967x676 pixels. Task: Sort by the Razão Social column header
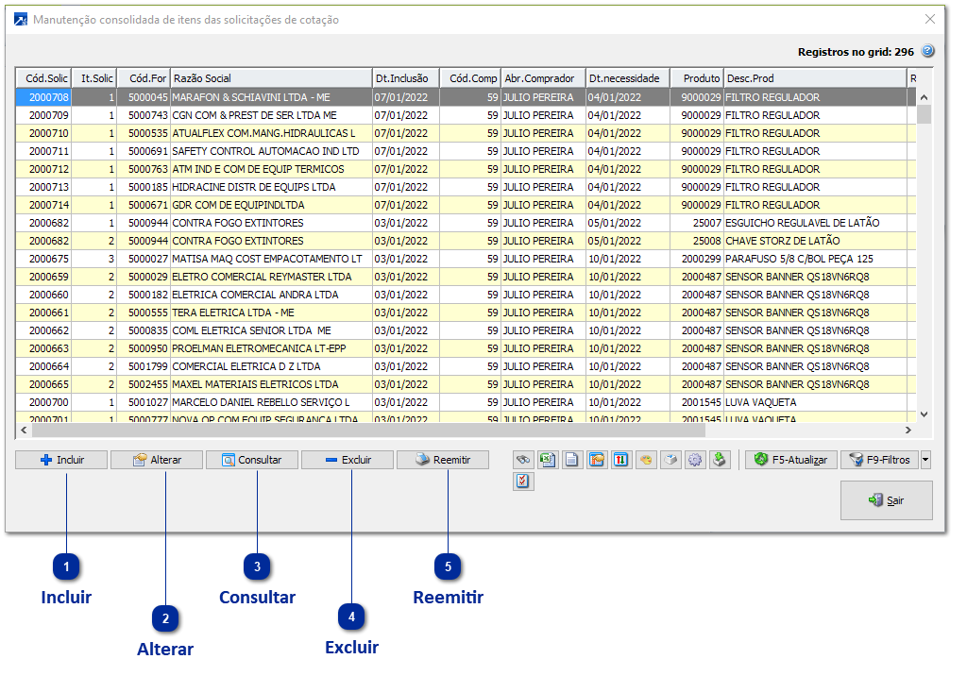270,78
